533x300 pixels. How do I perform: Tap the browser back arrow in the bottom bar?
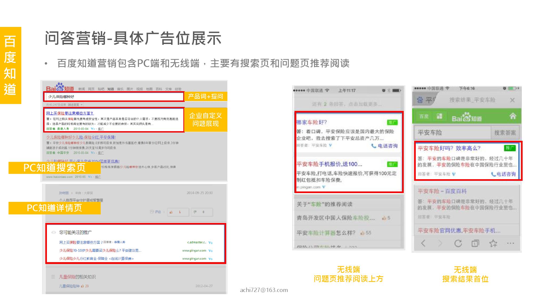[423, 243]
